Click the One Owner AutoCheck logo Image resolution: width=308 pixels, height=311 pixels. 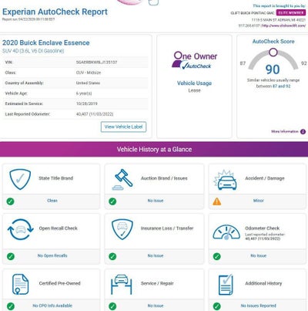click(x=195, y=60)
